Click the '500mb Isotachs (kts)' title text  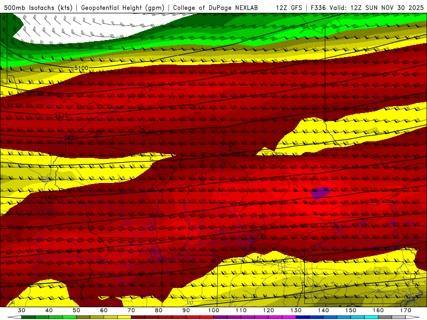pos(38,7)
